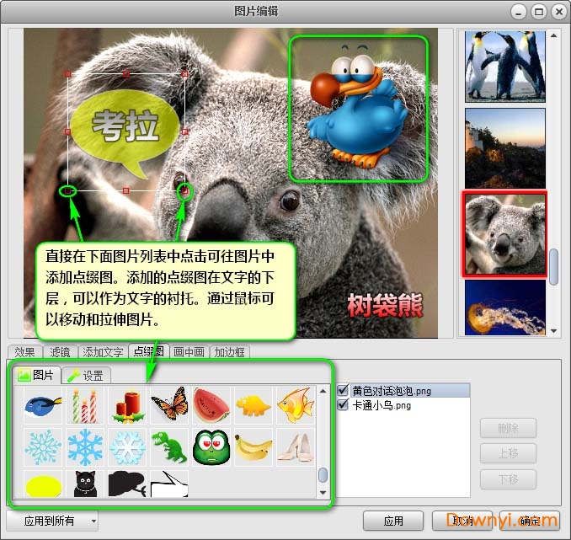Viewport: 571px width, 540px height.
Task: Add the butterfly sticker to the image
Action: click(168, 405)
